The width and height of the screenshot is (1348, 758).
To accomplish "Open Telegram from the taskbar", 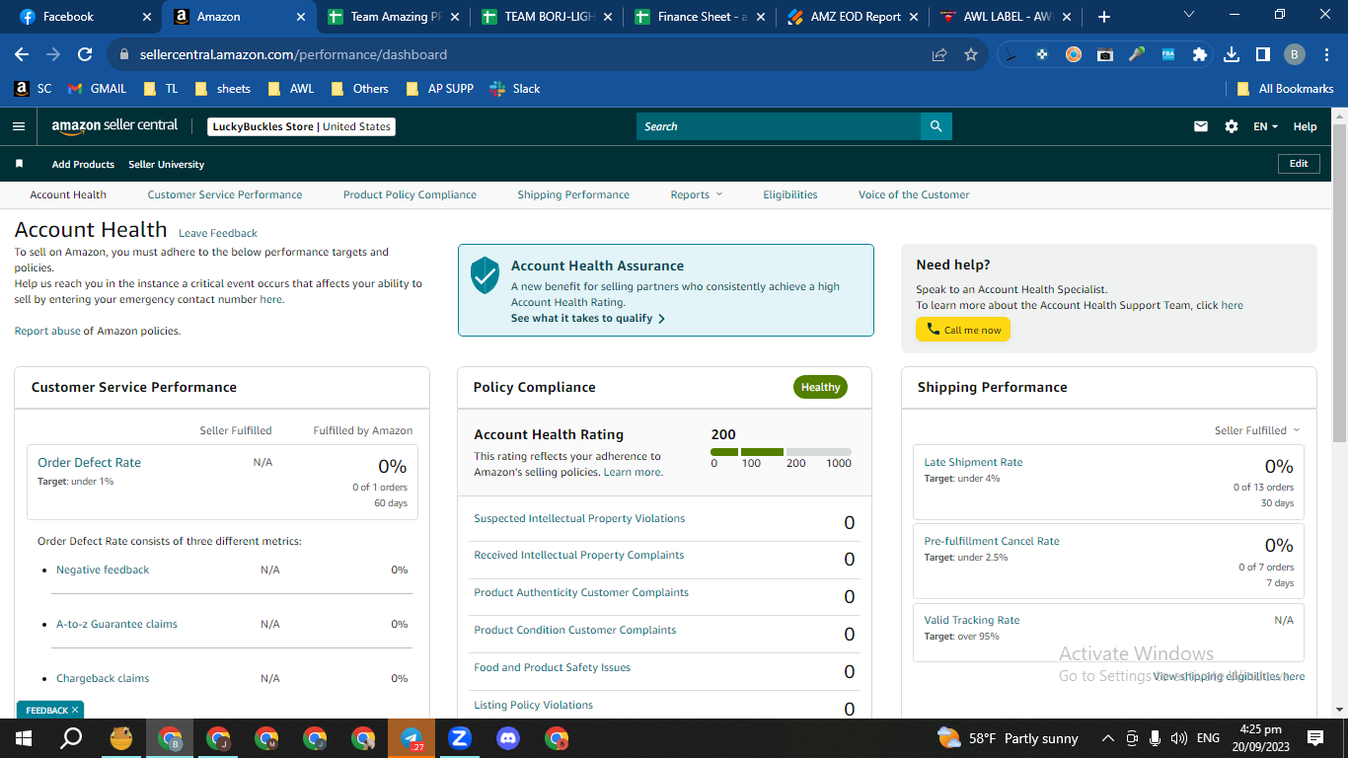I will pos(412,738).
